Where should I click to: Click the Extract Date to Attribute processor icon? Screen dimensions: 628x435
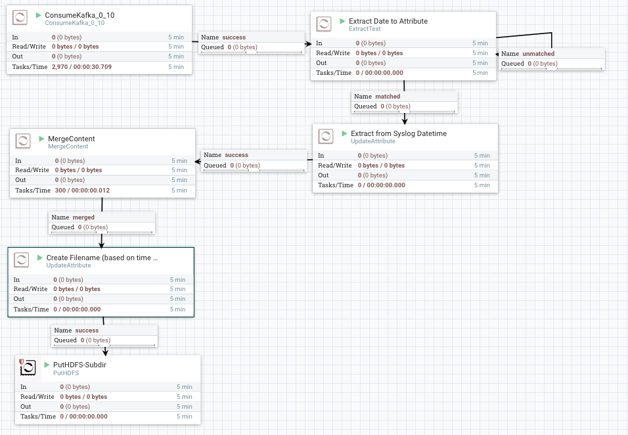(324, 25)
